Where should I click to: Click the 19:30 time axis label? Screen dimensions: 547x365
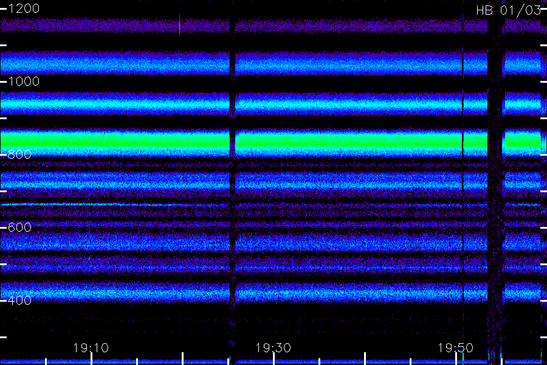273,348
